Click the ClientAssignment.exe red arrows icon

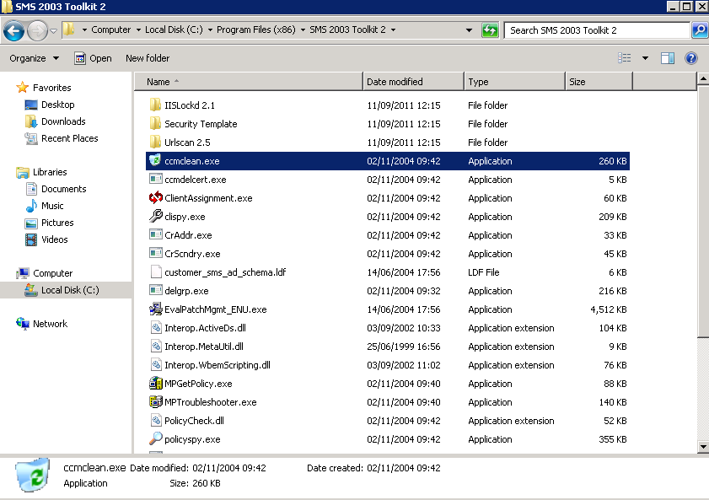pos(156,197)
